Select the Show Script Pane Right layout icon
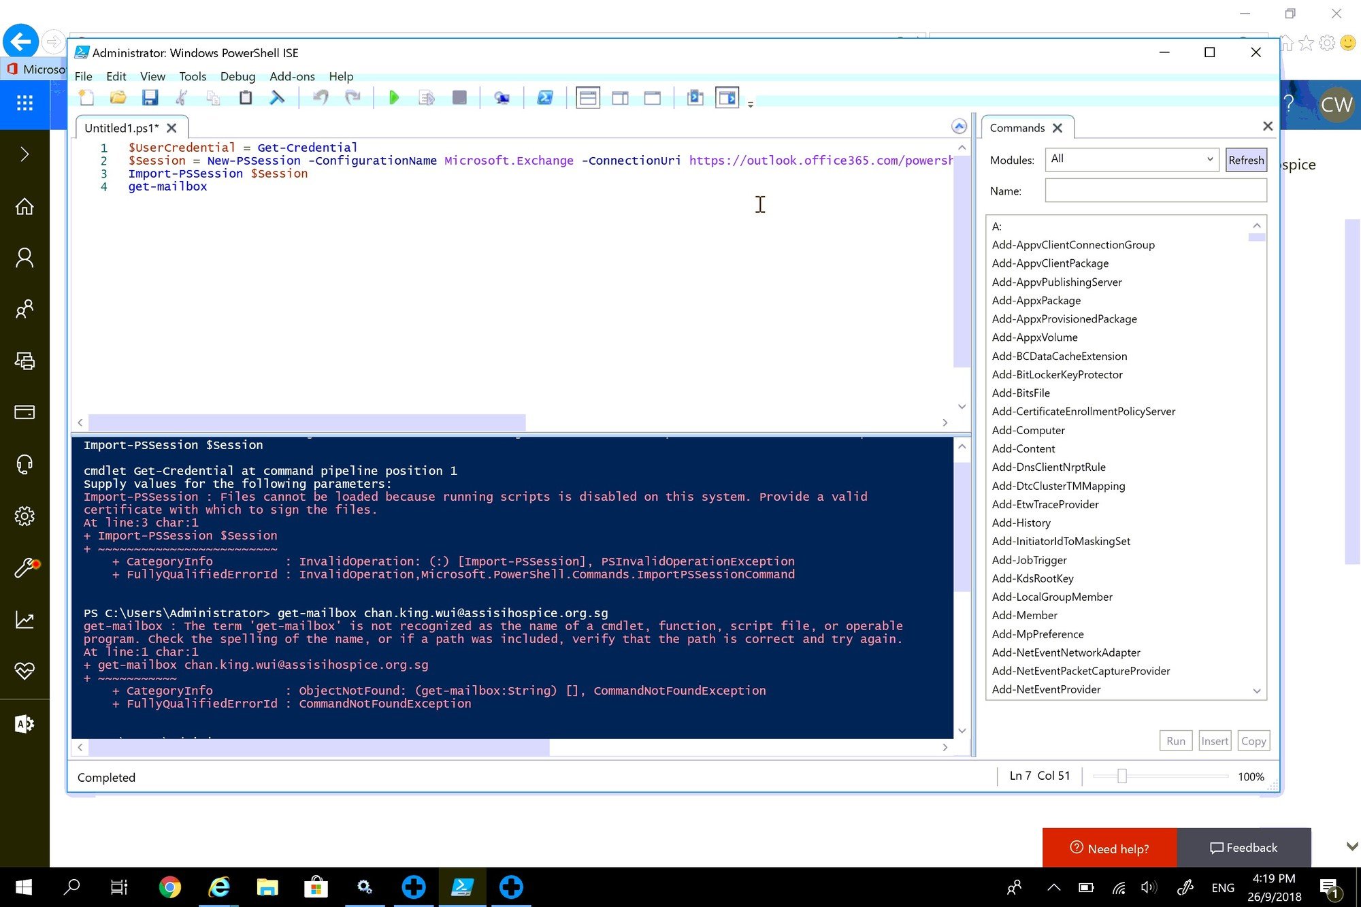1361x907 pixels. point(621,97)
